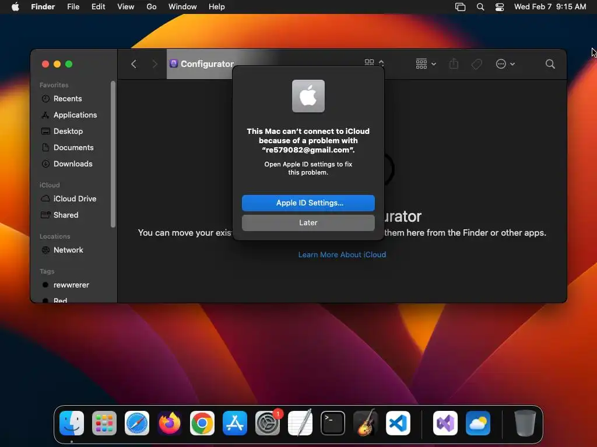Go back in the Finder toolbar
597x447 pixels.
point(134,64)
